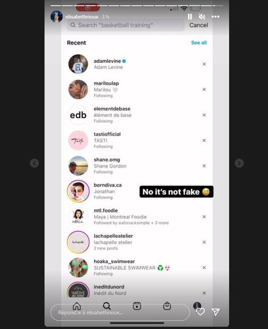Image resolution: width=268 pixels, height=329 pixels.
Task: Click the story progress bar at top
Action: tap(137, 6)
